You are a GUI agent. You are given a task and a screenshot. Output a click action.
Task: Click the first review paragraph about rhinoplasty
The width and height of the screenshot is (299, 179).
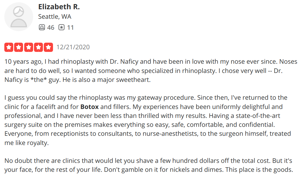click(x=151, y=71)
